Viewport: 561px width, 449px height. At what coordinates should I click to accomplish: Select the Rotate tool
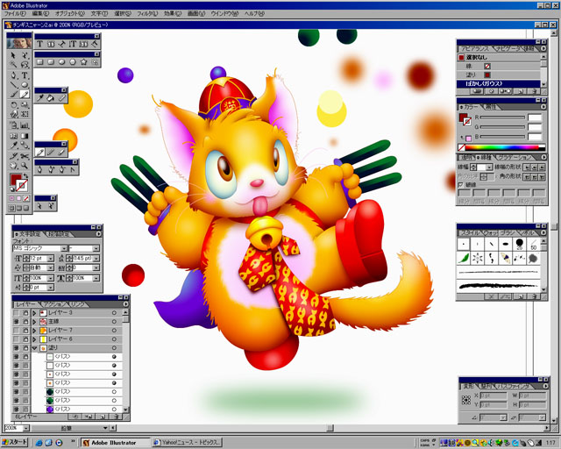click(14, 105)
